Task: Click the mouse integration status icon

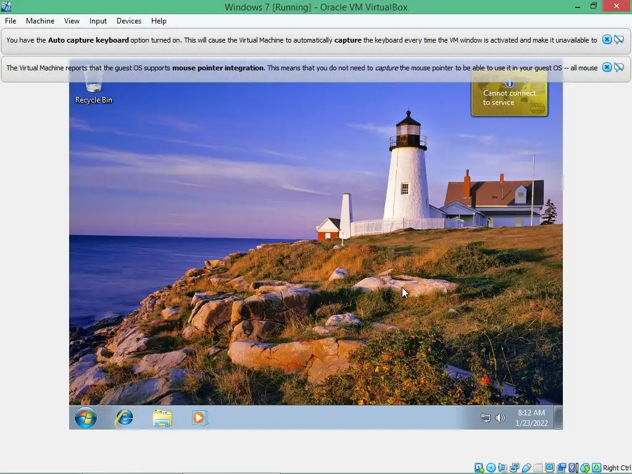Action: click(x=585, y=468)
